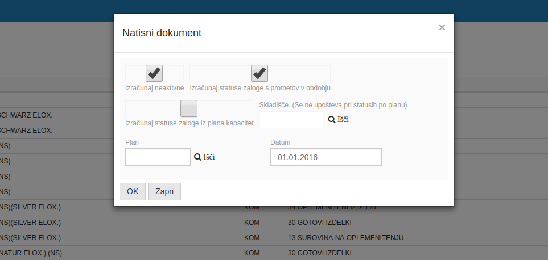Focus the Plan text input box
548x260 pixels.
[158, 157]
